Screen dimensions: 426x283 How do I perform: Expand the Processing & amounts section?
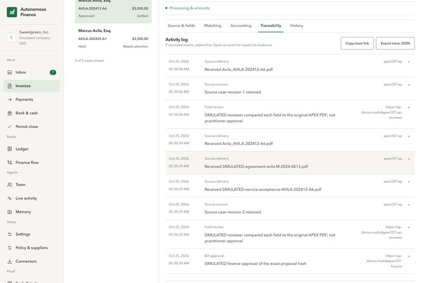pos(188,8)
